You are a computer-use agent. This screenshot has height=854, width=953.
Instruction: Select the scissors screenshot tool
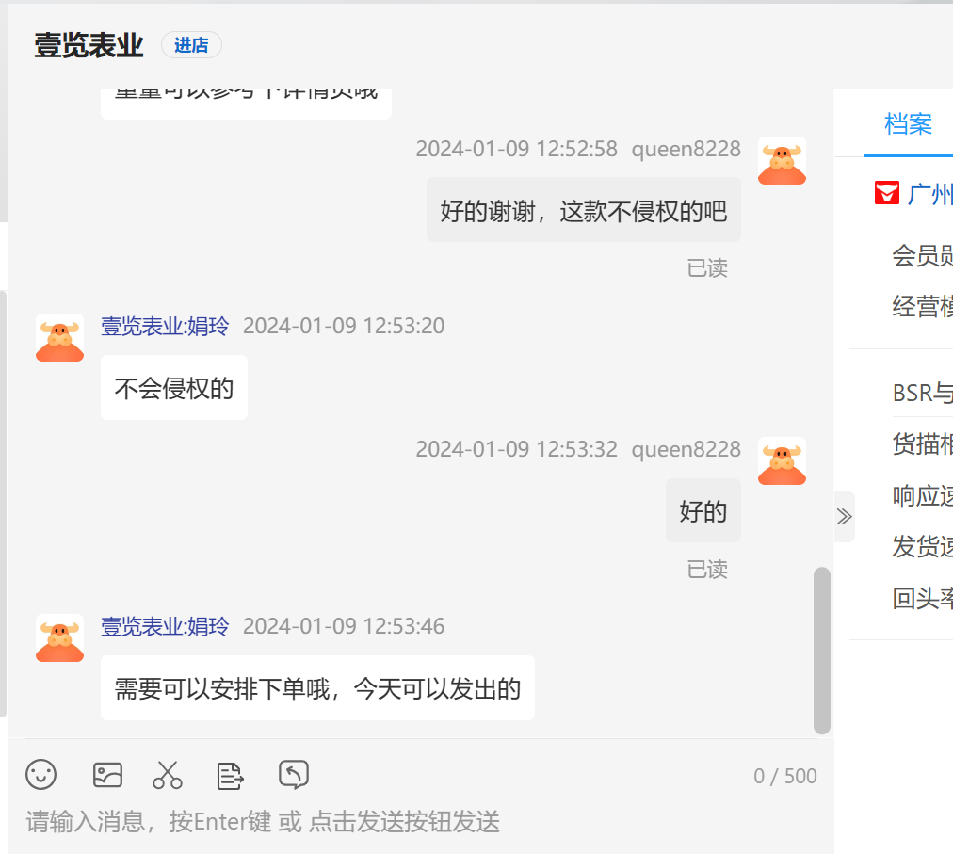point(168,775)
